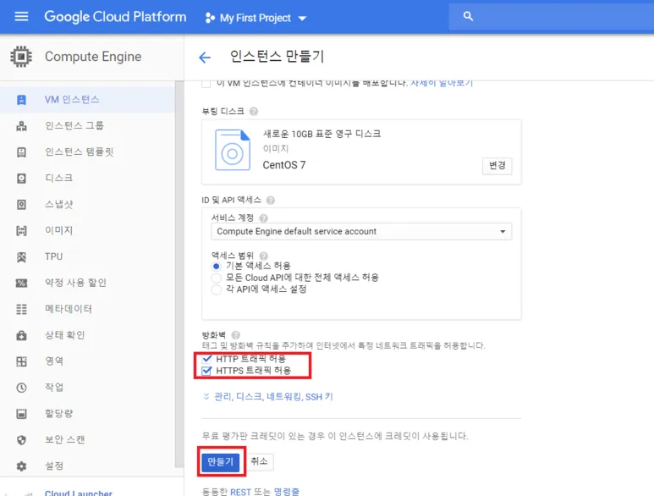Viewport: 654px width, 496px height.
Task: Select 기본 액세스 허용 radio button
Action: point(216,266)
